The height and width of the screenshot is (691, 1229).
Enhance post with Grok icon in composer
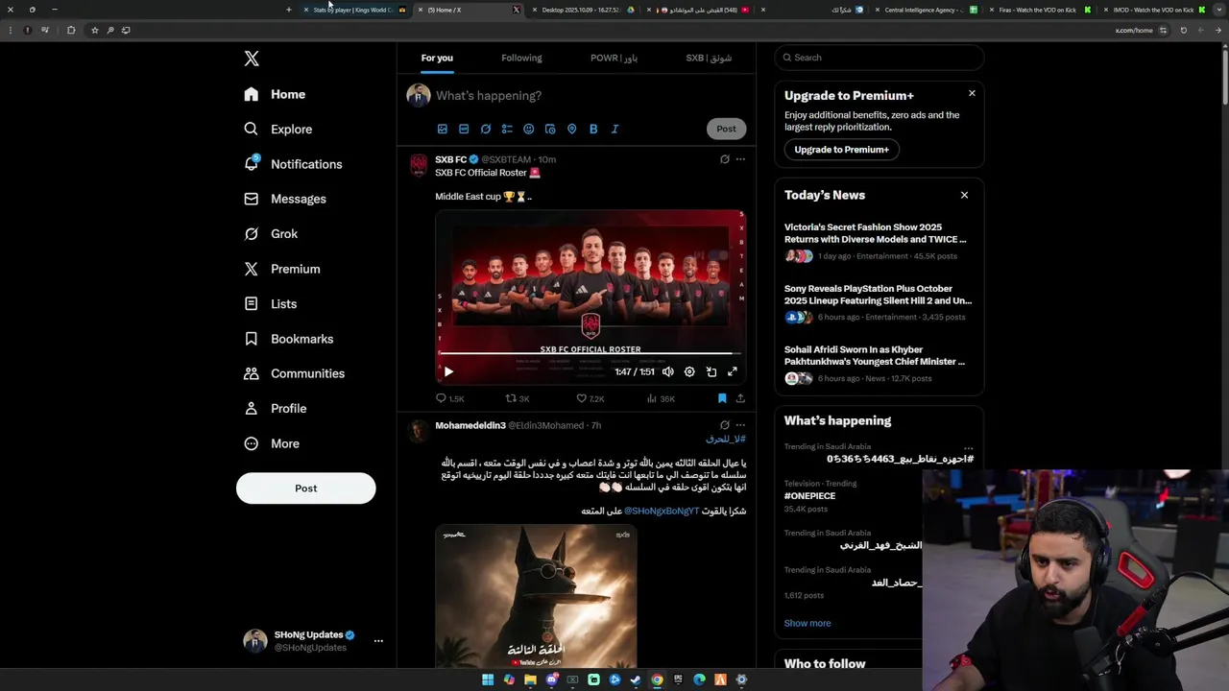(x=486, y=129)
